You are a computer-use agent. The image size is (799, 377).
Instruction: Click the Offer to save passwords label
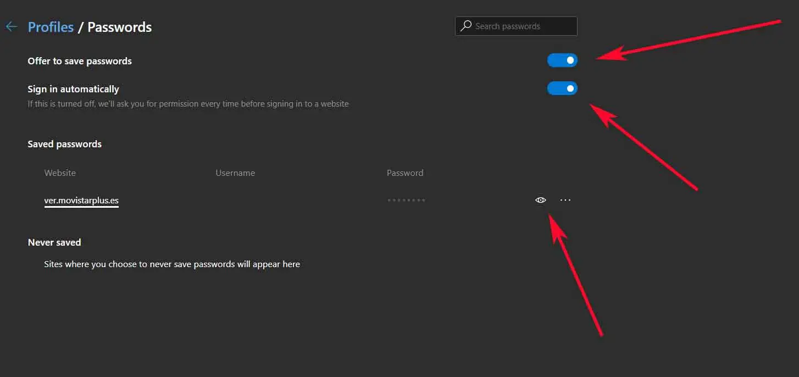(x=80, y=61)
